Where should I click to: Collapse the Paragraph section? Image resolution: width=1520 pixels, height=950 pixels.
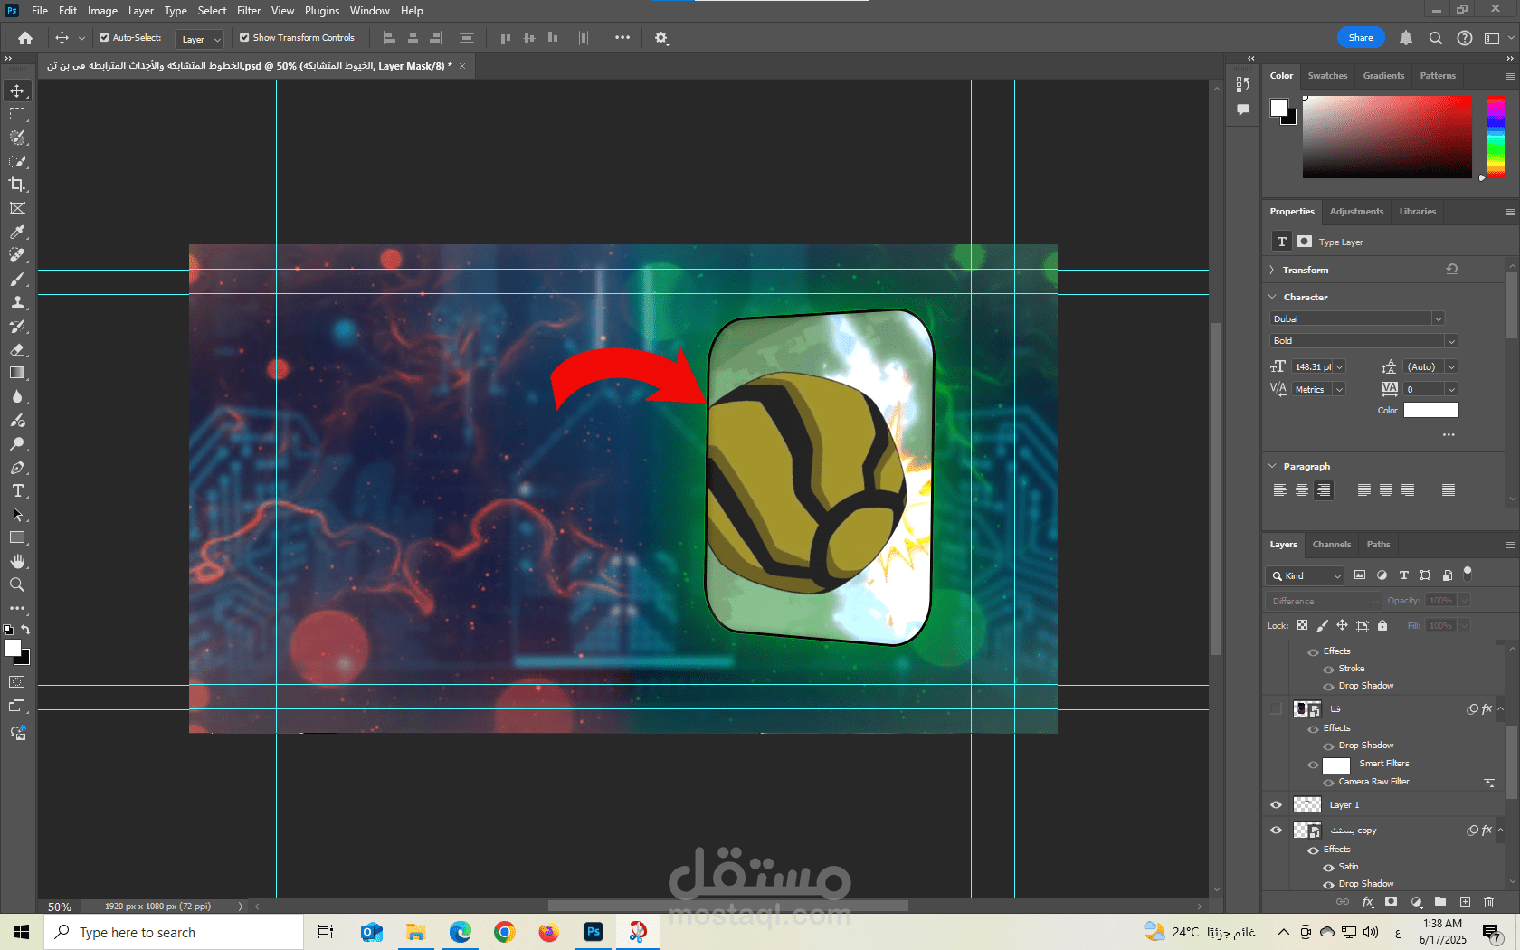(x=1272, y=466)
